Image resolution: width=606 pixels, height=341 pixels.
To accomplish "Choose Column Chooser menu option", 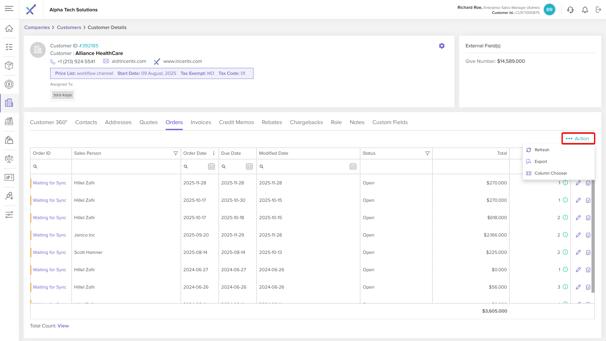I will pos(550,173).
